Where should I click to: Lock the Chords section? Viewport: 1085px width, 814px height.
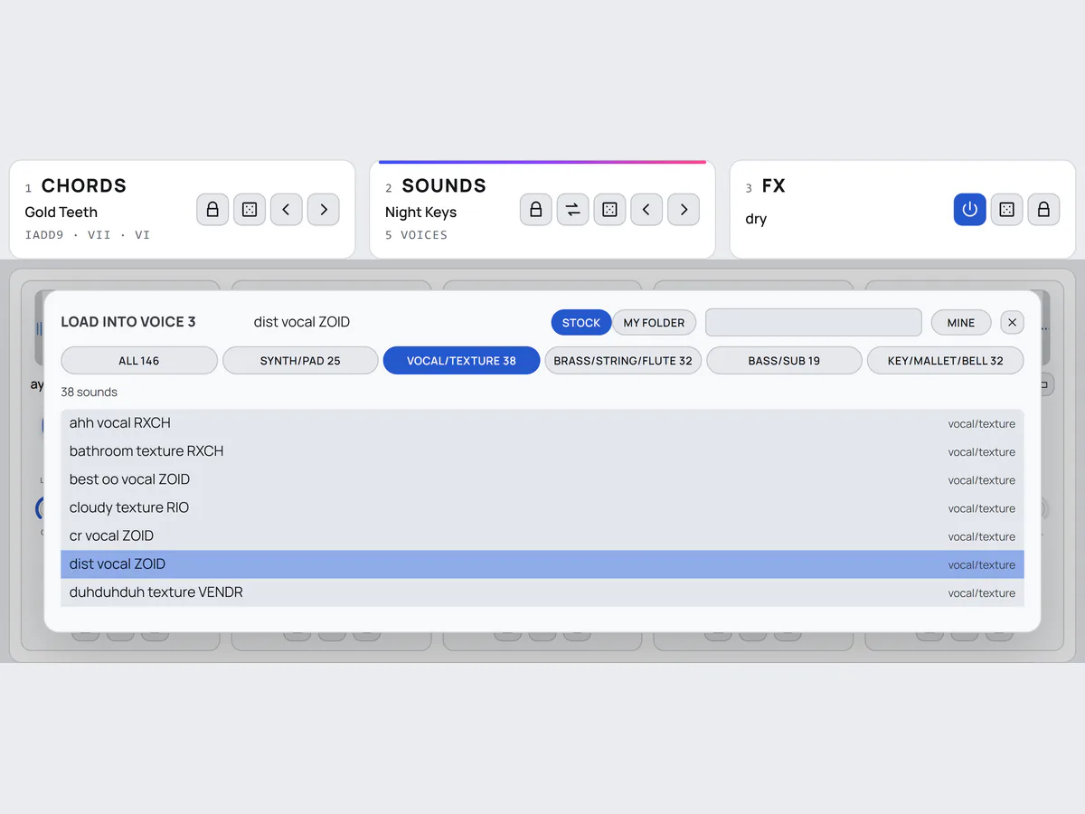point(212,210)
